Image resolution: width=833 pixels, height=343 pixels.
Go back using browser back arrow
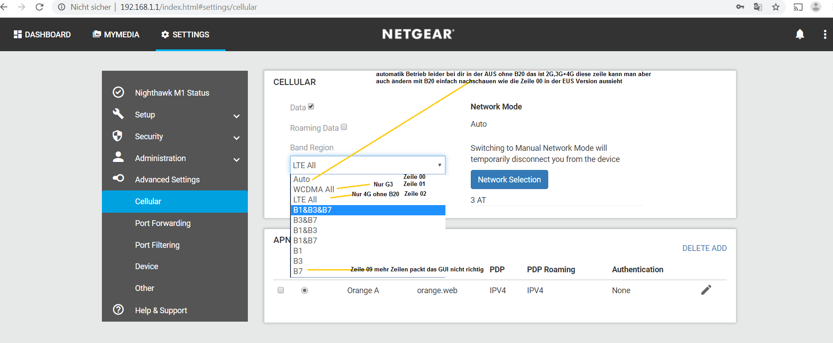[4, 7]
